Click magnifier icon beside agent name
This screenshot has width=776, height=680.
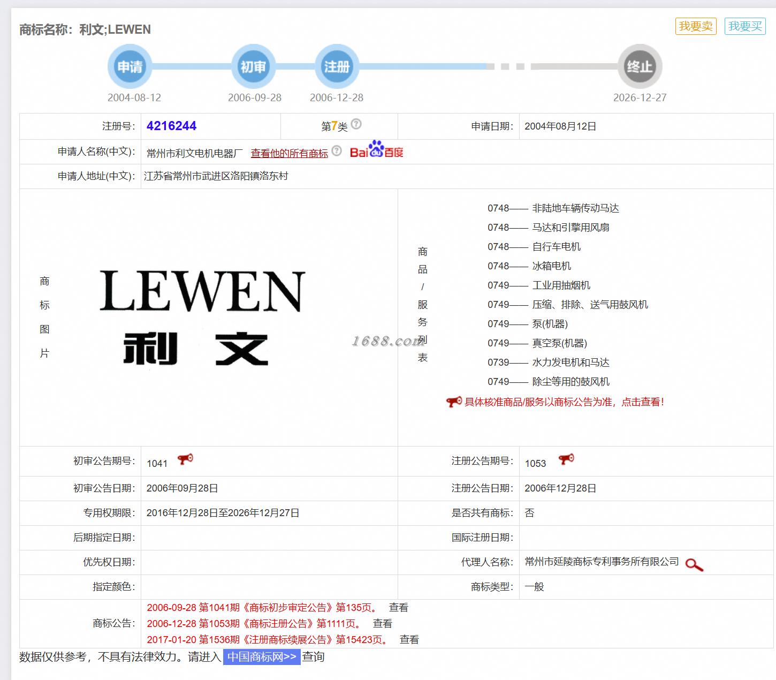click(x=694, y=564)
